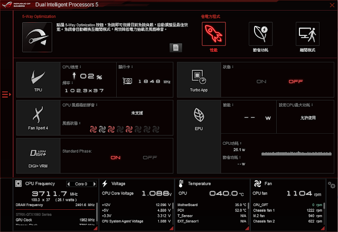Expand the CPU Frequency panel corner

click(x=96, y=228)
